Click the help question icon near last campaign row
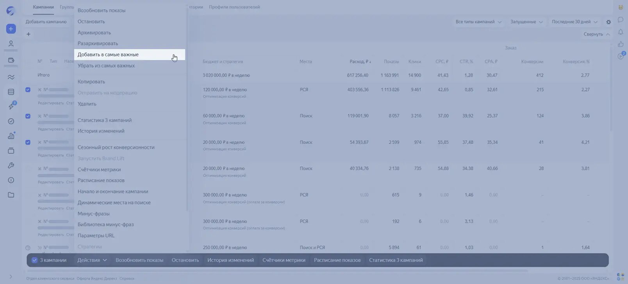This screenshot has width=628, height=284. click(28, 248)
